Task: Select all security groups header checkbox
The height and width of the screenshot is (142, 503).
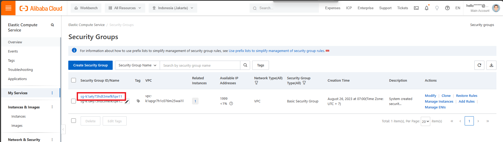Action: [74, 80]
